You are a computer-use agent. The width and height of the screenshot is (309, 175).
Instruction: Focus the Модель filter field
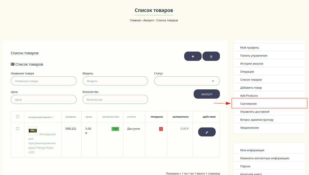click(x=115, y=81)
